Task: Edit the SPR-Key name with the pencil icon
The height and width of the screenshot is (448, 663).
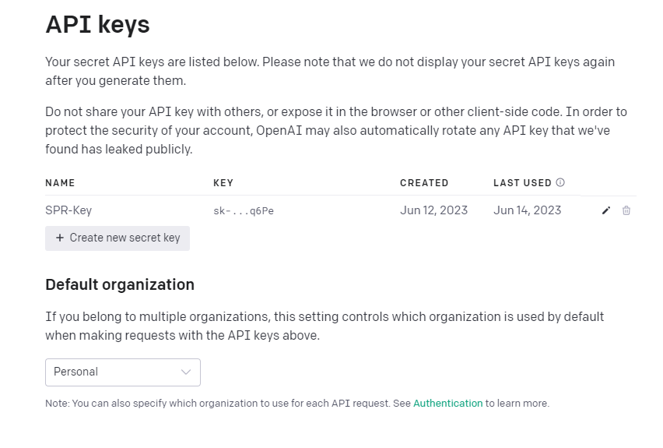Action: coord(606,210)
